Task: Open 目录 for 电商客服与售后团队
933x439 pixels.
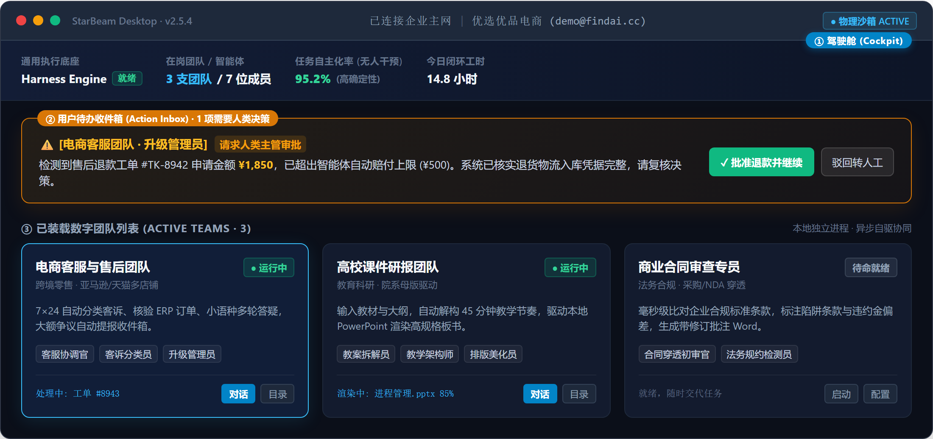Action: (x=277, y=394)
